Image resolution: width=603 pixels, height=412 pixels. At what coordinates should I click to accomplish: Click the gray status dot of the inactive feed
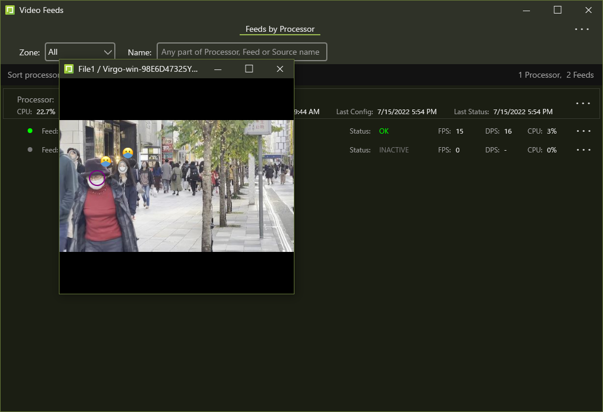pos(30,149)
